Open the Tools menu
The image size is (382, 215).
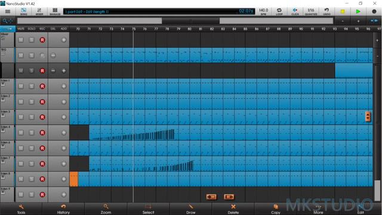21,209
